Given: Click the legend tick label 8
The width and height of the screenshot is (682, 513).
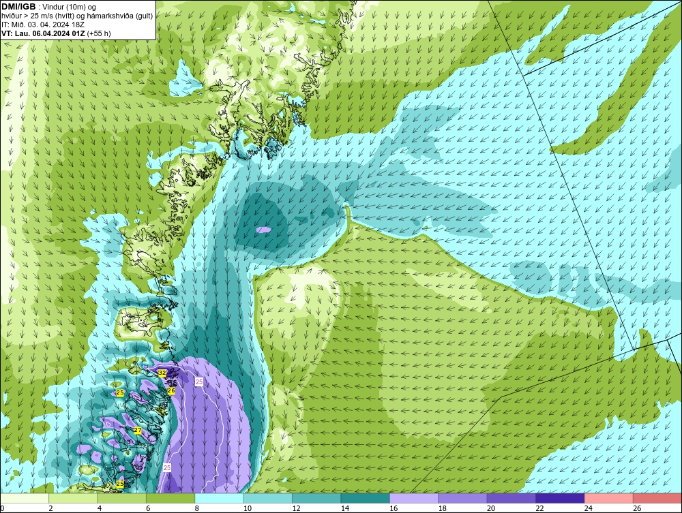Looking at the screenshot, I should (197, 508).
